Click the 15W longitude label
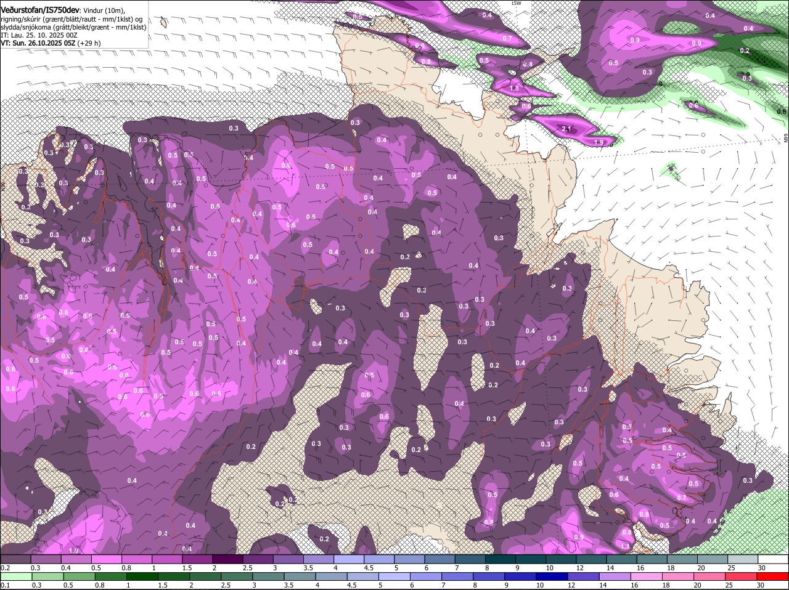Screen dimensions: 789x590 (516, 3)
